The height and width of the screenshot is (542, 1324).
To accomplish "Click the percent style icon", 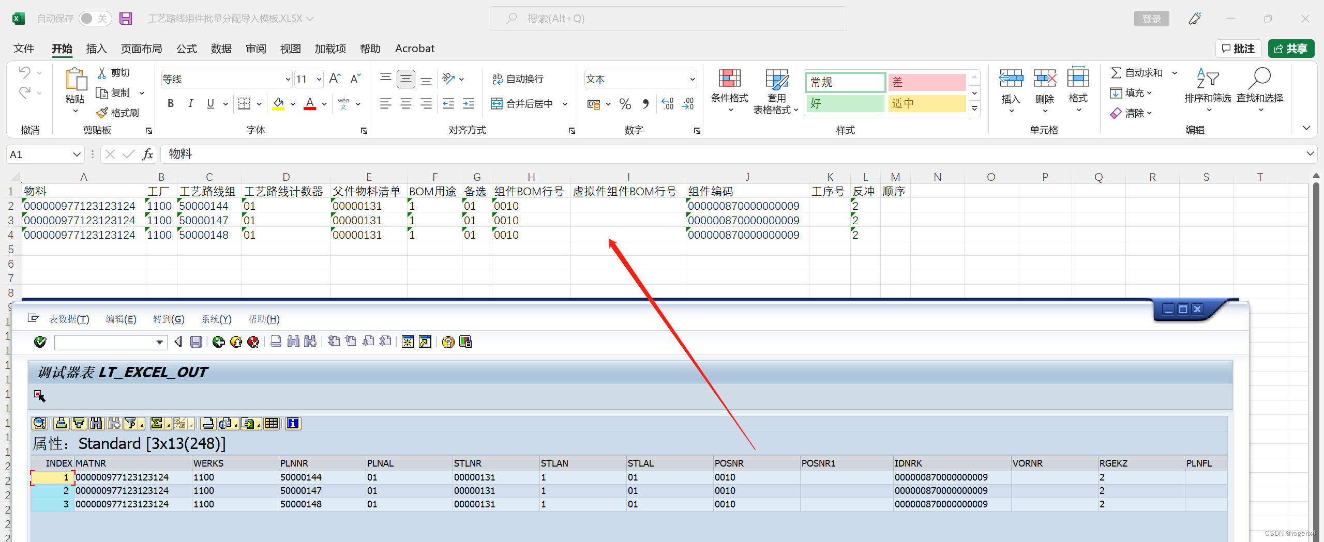I will 625,104.
